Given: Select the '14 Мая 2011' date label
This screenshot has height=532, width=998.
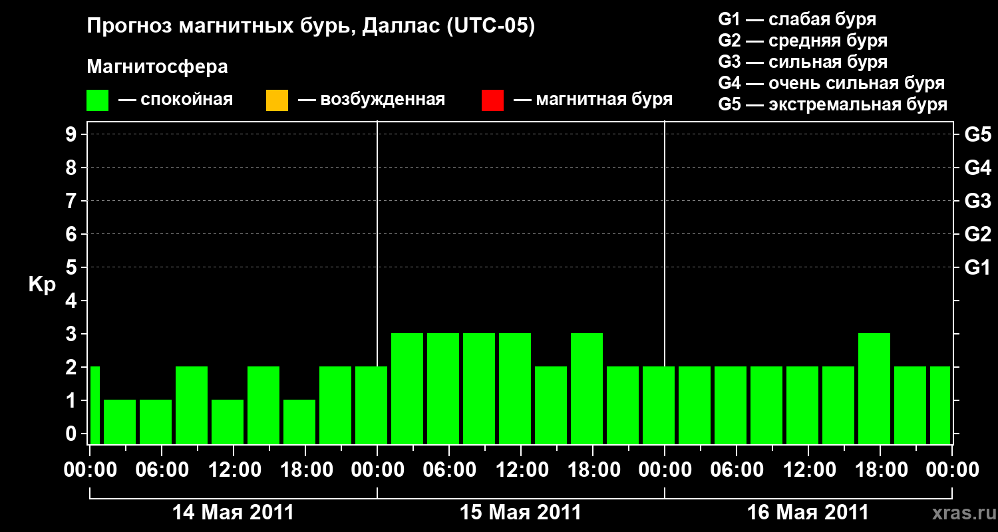Looking at the screenshot, I should coord(233,513).
